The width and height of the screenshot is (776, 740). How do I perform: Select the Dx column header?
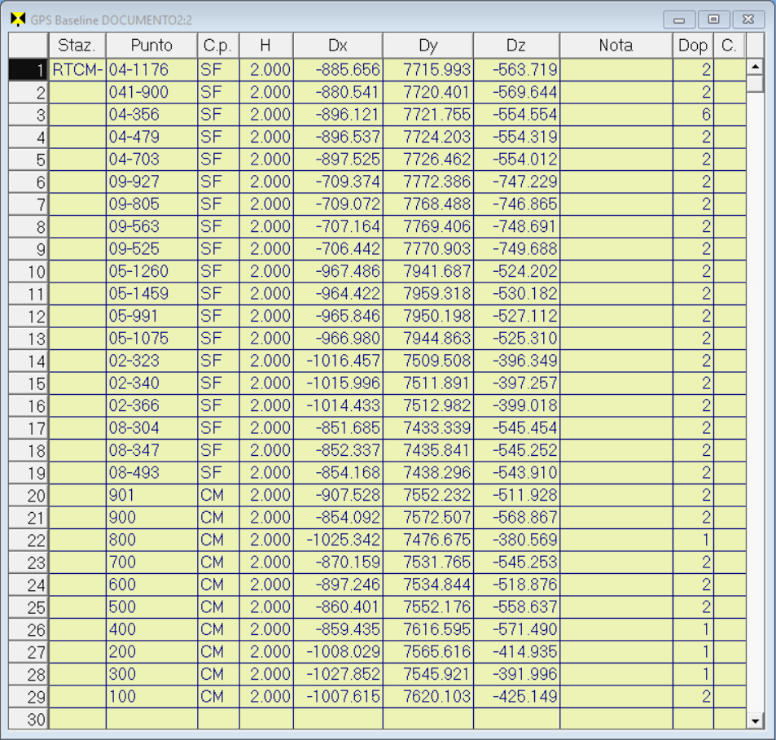(x=338, y=46)
